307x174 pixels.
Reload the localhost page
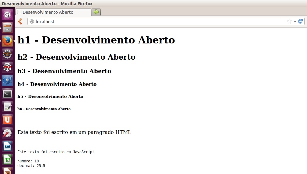[x=301, y=21]
